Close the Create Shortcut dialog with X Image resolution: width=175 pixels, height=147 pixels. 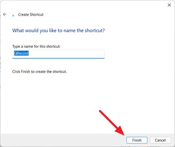[169, 5]
